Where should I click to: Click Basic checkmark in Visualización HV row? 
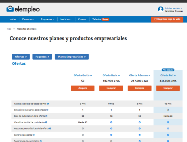point(111,122)
